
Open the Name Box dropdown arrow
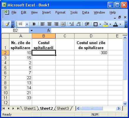(32, 31)
